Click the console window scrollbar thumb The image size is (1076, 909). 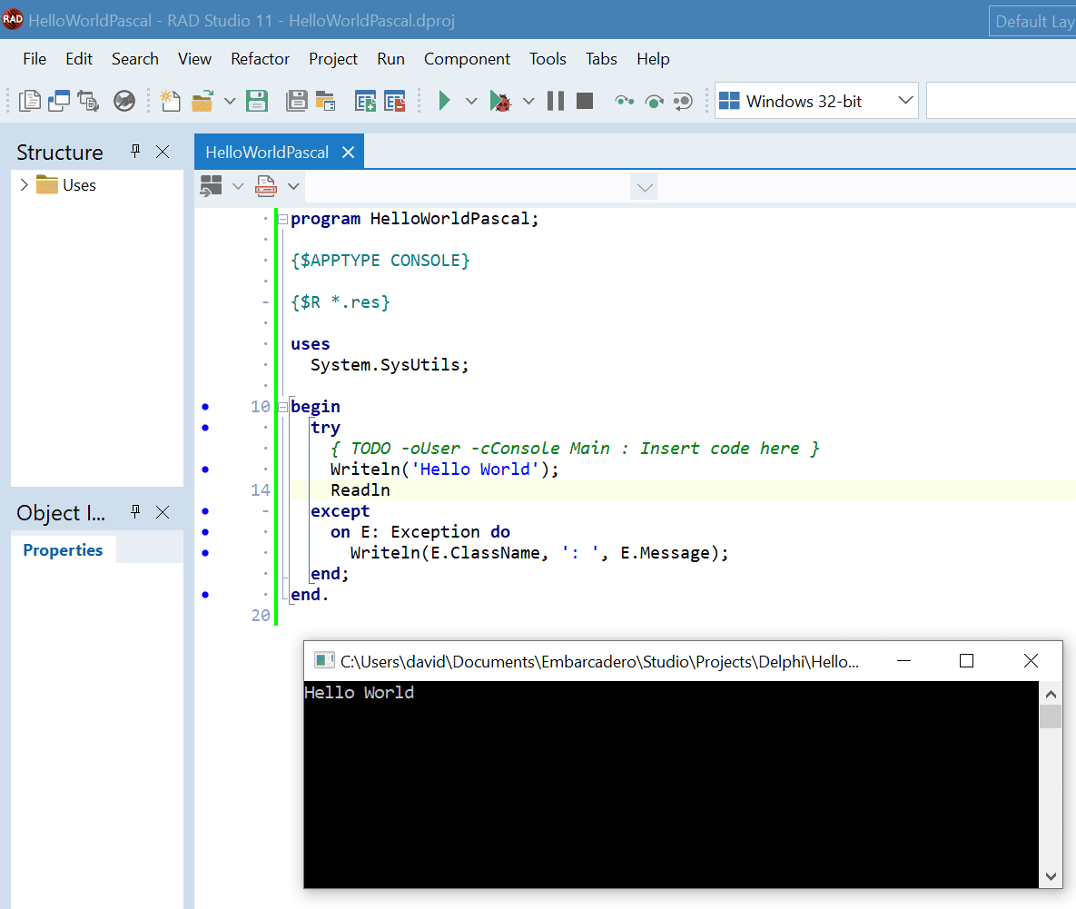1051,716
